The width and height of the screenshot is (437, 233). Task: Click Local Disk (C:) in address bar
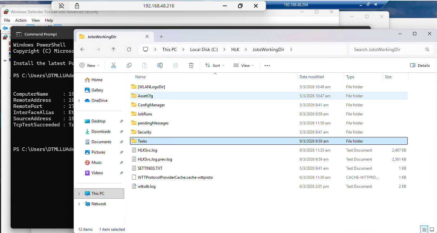(x=204, y=49)
